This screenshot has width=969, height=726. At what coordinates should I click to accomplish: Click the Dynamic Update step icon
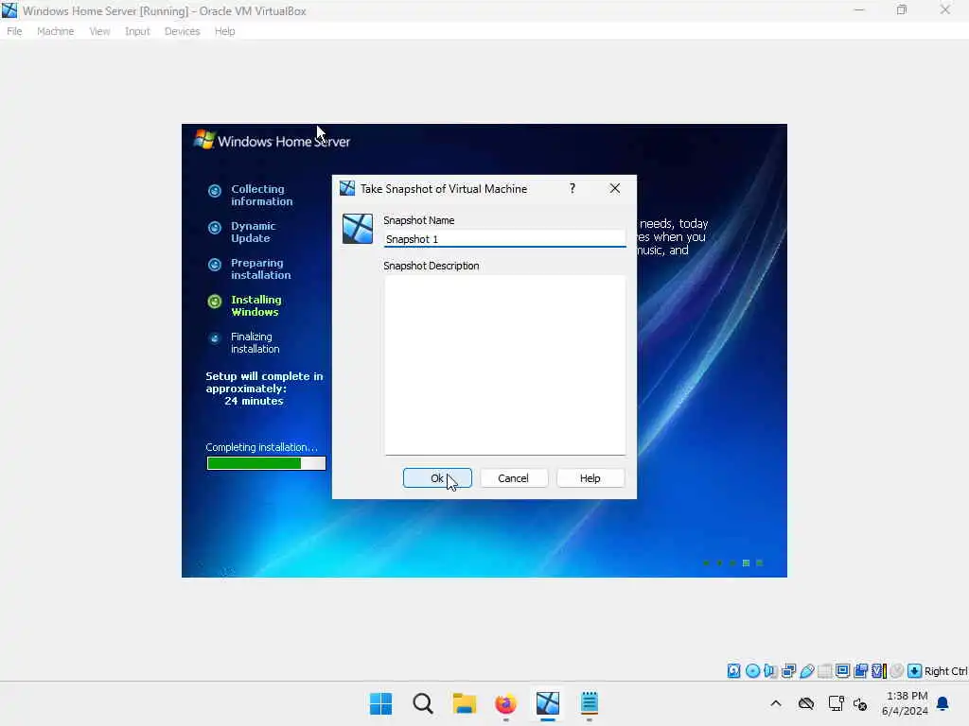click(x=215, y=228)
